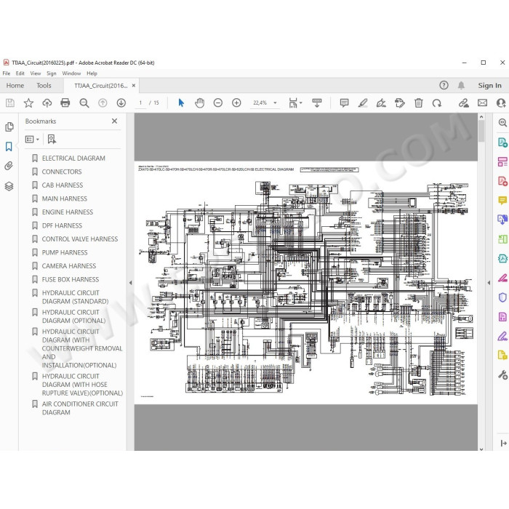Image resolution: width=509 pixels, height=509 pixels.
Task: Print the document
Action: click(65, 103)
